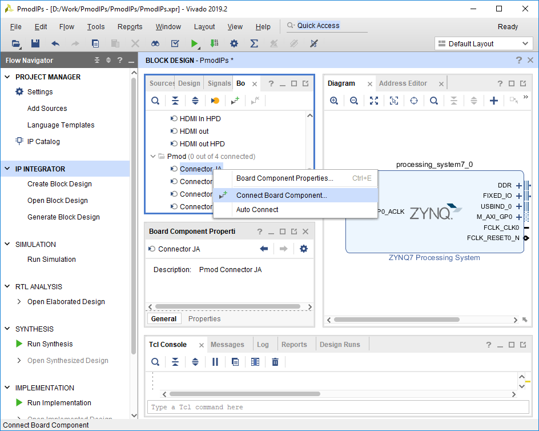Expand the Open Elaborated Design item
Image resolution: width=539 pixels, height=431 pixels.
click(19, 302)
